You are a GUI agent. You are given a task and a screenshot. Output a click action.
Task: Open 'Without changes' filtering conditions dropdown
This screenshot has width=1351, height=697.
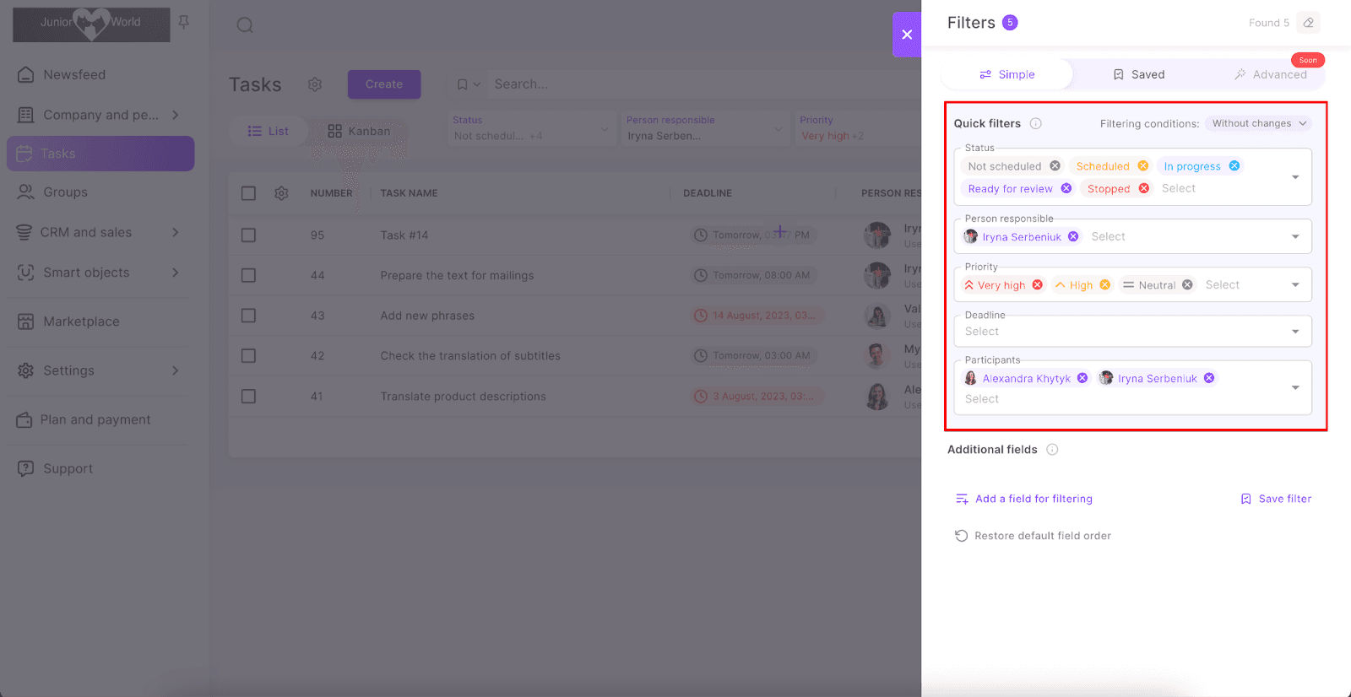(x=1258, y=123)
